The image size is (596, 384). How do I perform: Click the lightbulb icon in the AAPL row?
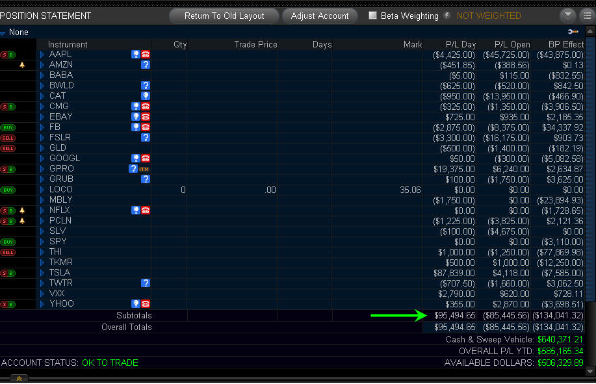136,55
